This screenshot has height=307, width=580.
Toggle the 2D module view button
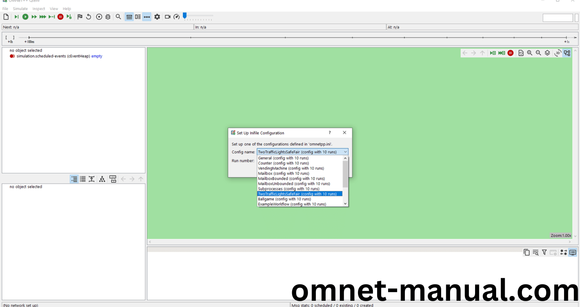(x=567, y=53)
